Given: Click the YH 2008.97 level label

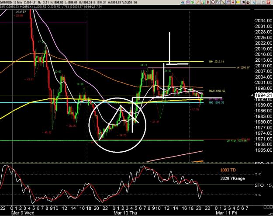Looking at the screenshot, I should click(x=243, y=67).
